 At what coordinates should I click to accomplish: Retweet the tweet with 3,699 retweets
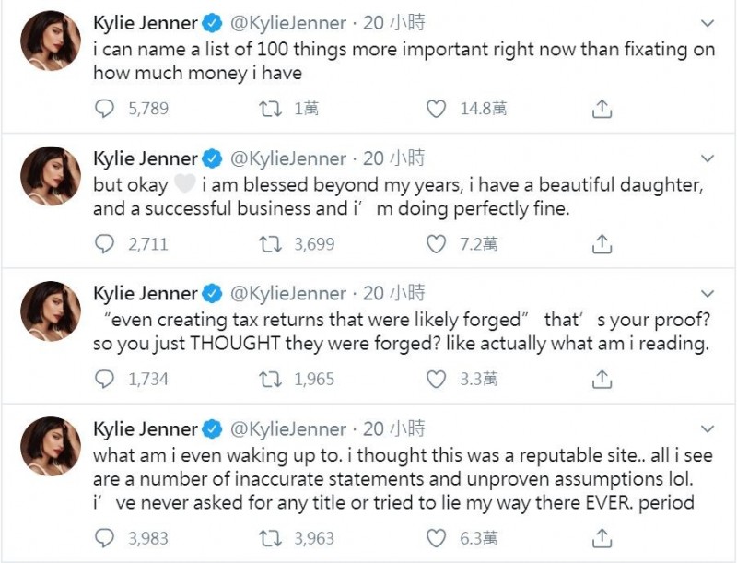click(x=271, y=244)
